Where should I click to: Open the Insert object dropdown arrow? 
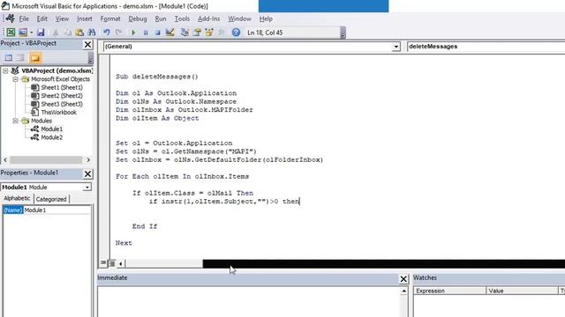(32, 33)
